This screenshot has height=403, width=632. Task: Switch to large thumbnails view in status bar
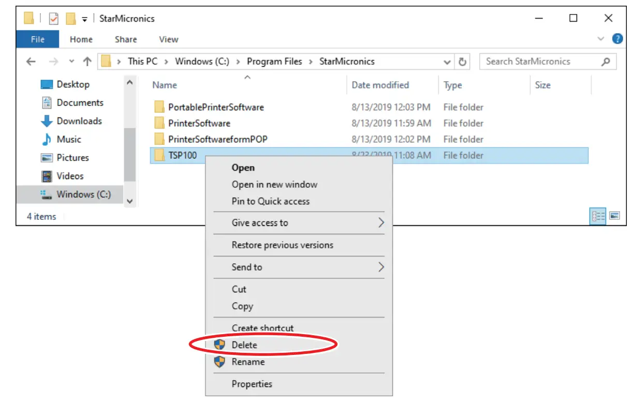[x=614, y=216]
